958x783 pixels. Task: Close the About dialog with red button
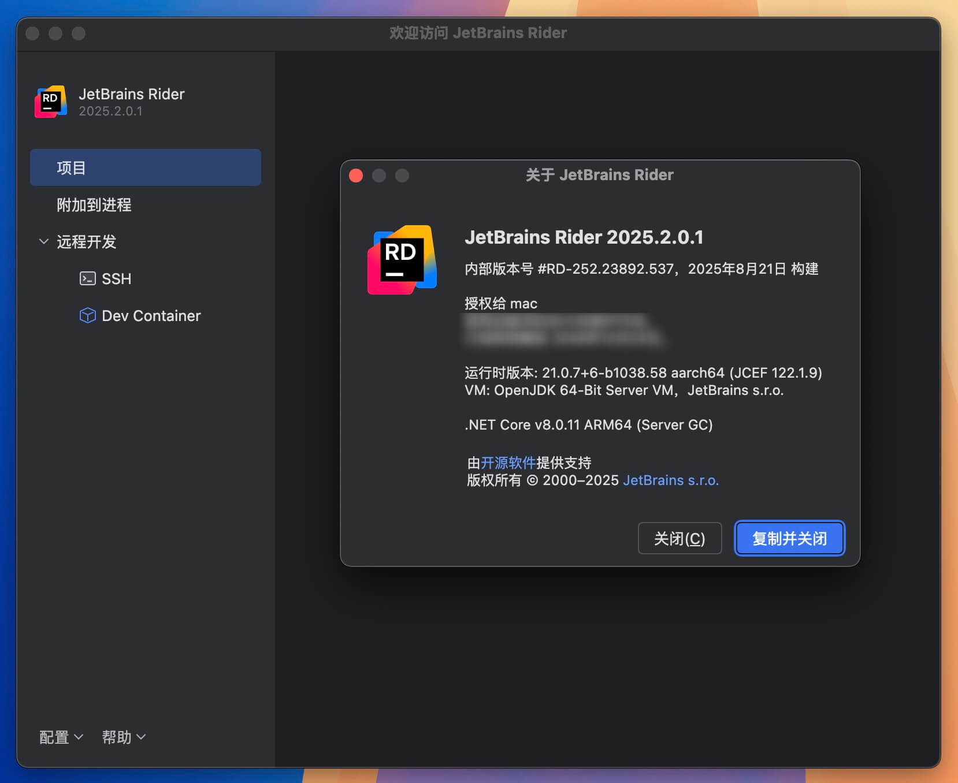356,176
